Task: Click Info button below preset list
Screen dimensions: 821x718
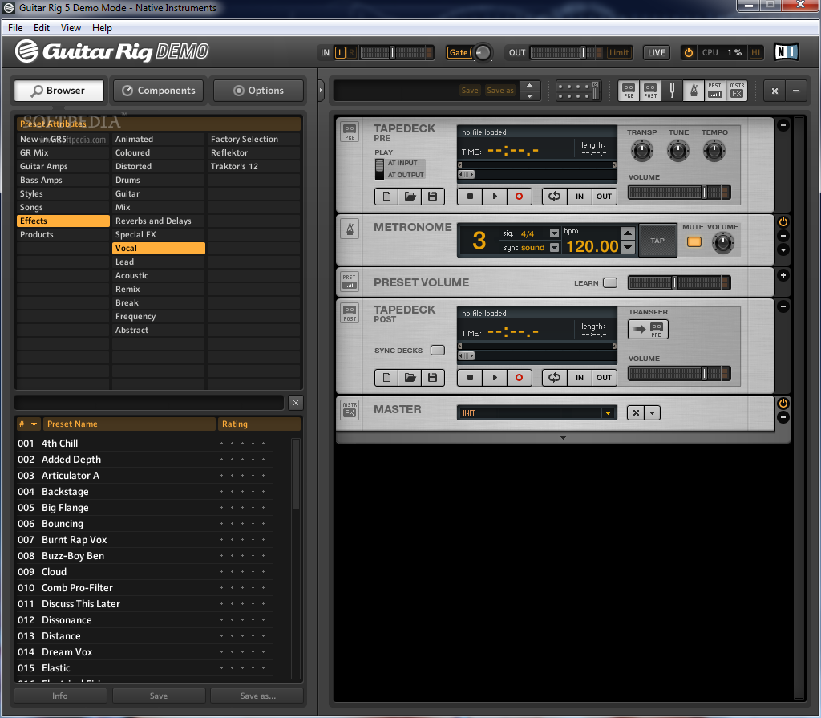Action: 60,696
